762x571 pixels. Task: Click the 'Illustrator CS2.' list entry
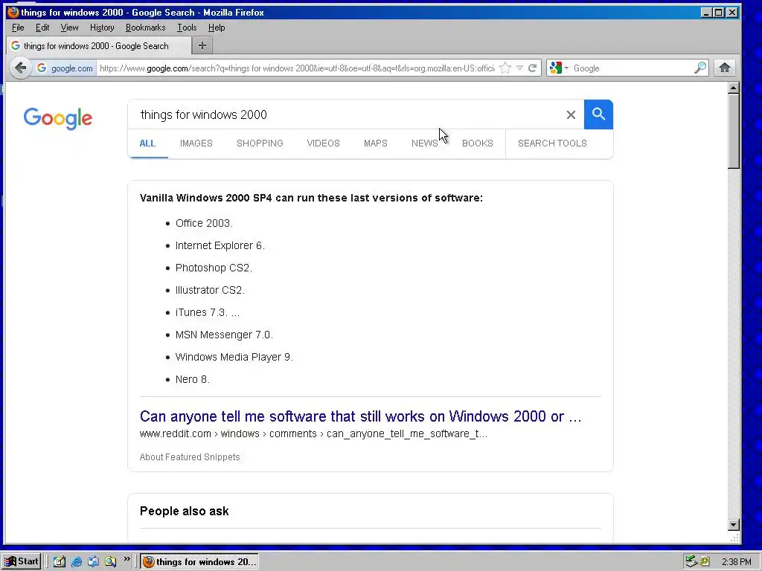[210, 291]
